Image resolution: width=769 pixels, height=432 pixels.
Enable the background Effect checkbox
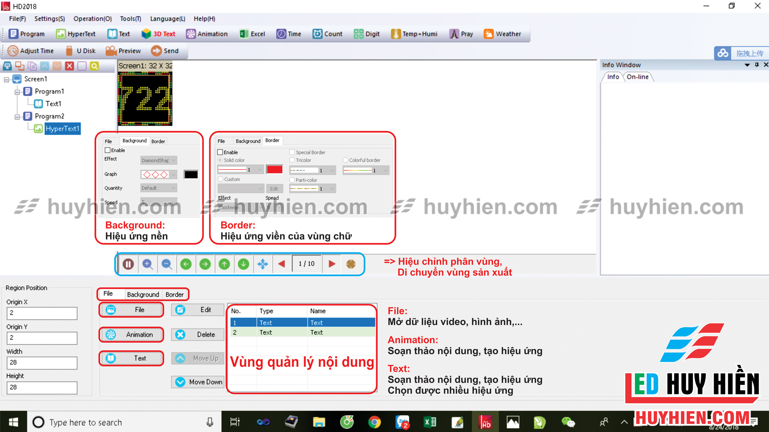point(107,150)
